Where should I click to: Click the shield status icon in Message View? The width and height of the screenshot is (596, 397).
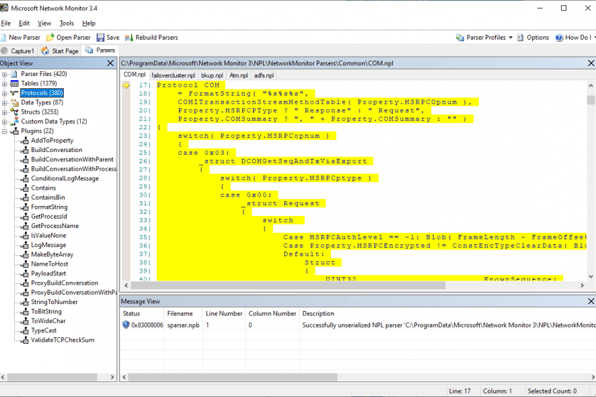pos(126,325)
